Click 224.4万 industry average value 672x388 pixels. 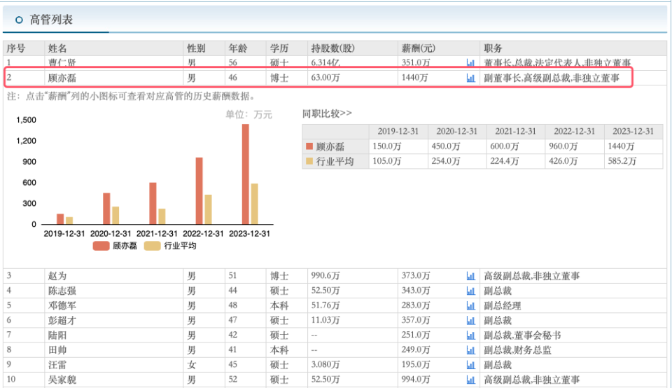[505, 162]
